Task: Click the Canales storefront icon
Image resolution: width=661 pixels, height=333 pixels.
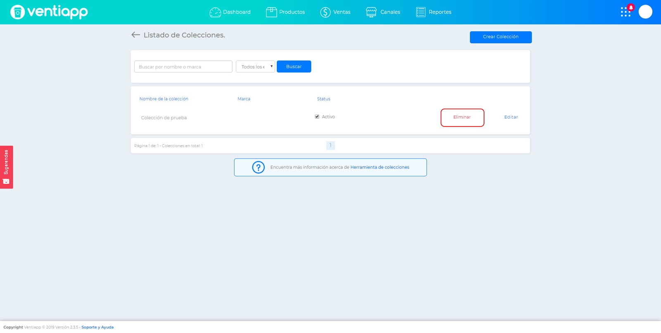Action: click(371, 12)
